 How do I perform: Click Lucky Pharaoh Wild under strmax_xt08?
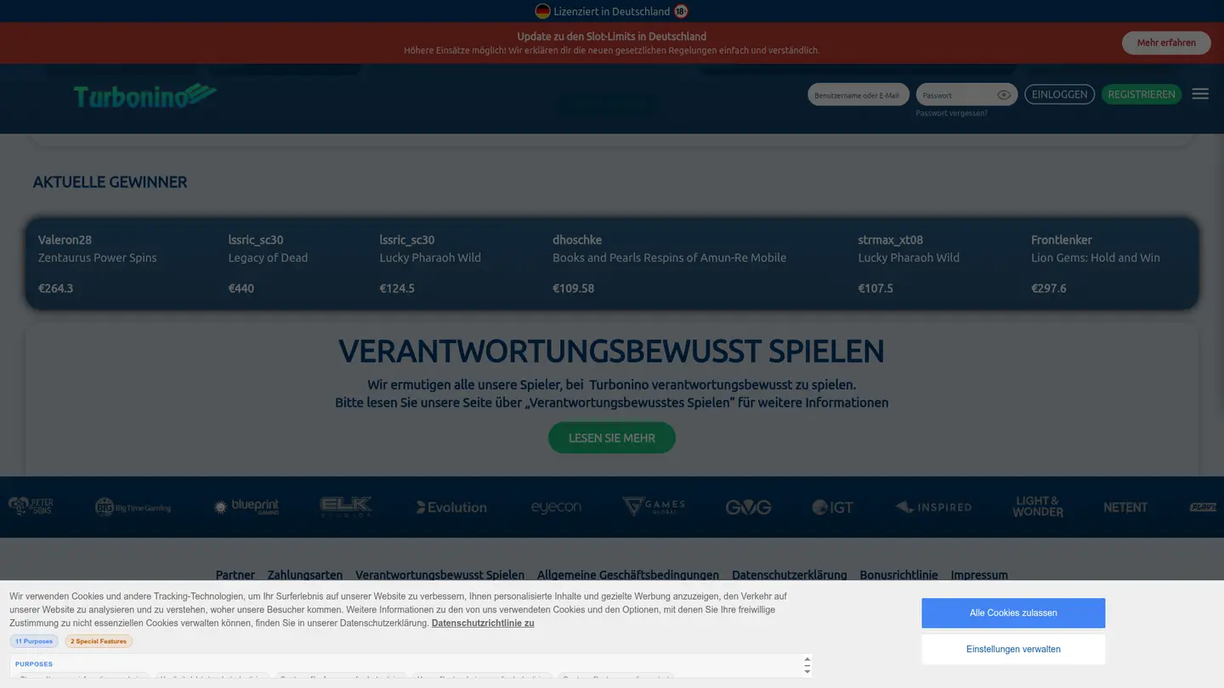click(909, 257)
